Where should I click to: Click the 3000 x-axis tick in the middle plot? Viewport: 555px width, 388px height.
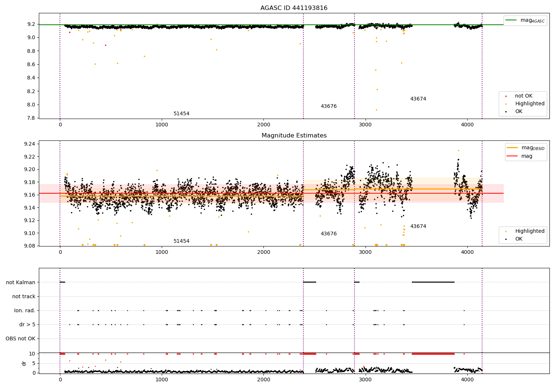(366, 252)
